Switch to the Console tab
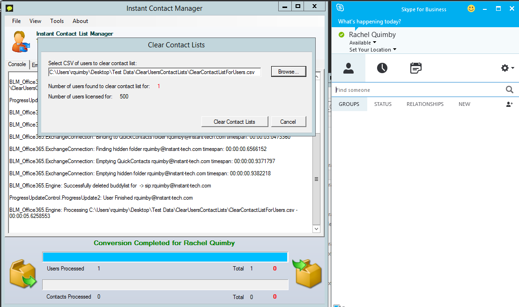Screen dimensions: 519x307 click(x=17, y=64)
